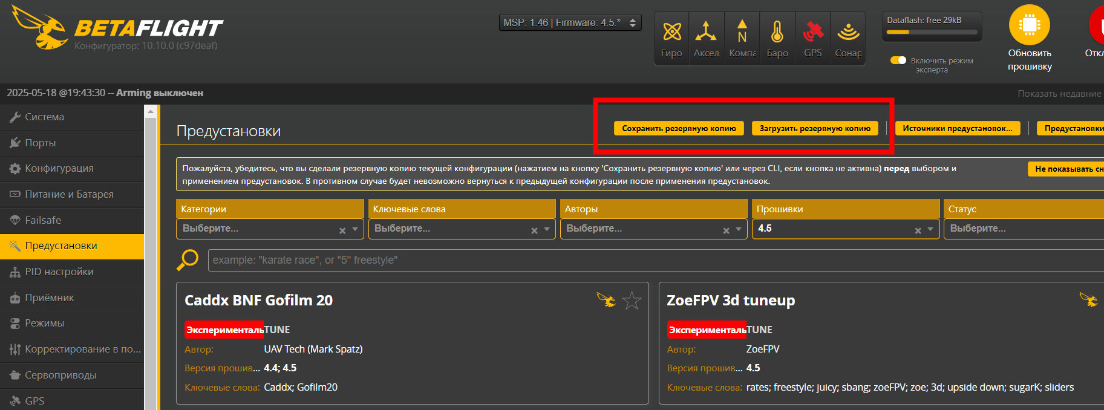Open the Прошивки dropdown showing 4.5
Image resolution: width=1104 pixels, height=410 pixels.
[846, 229]
